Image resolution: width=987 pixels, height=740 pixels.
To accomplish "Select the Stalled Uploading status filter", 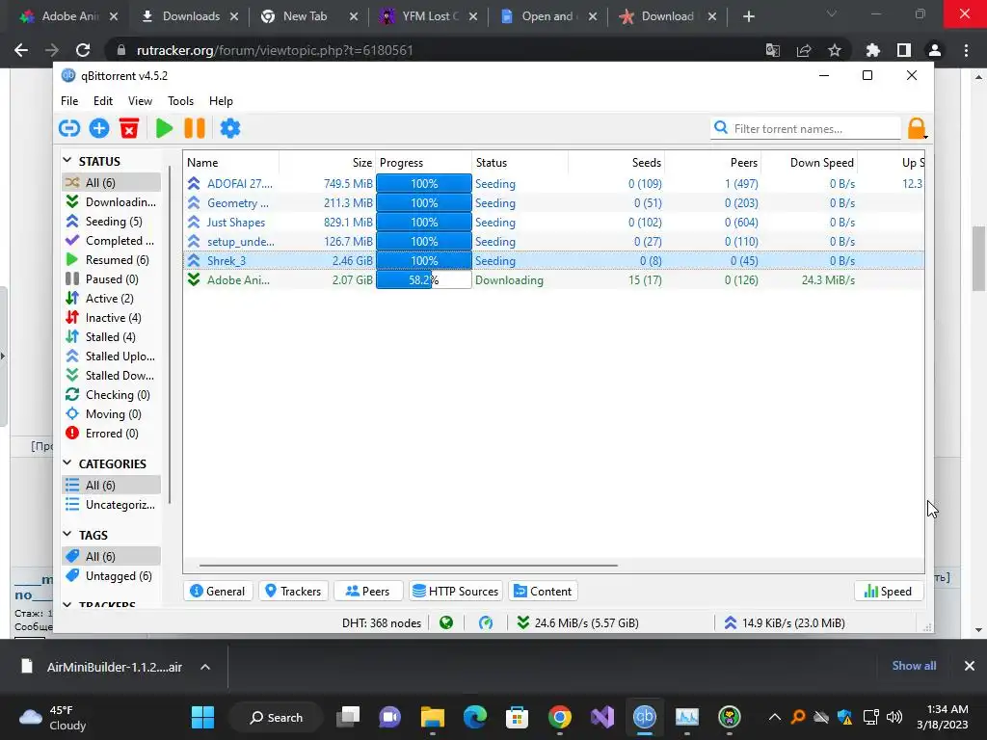I will (x=111, y=357).
